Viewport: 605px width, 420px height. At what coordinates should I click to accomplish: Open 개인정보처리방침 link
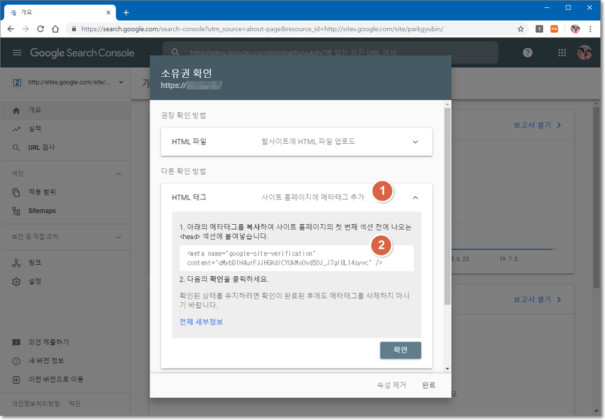point(36,404)
